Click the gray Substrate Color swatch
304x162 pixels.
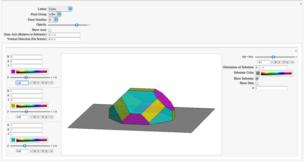click(258, 73)
